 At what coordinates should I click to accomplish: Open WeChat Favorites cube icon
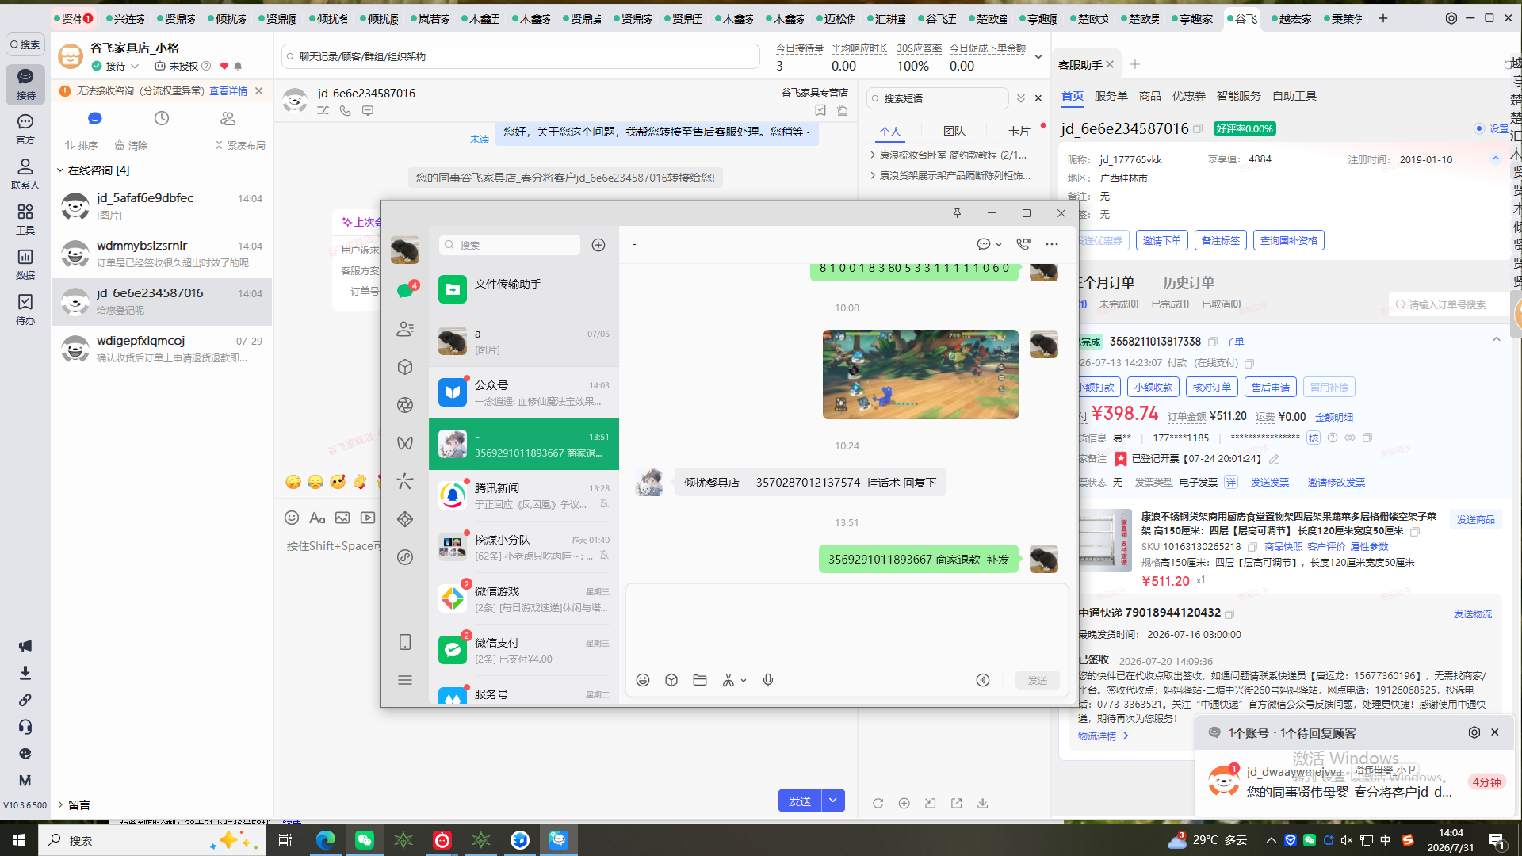point(405,367)
